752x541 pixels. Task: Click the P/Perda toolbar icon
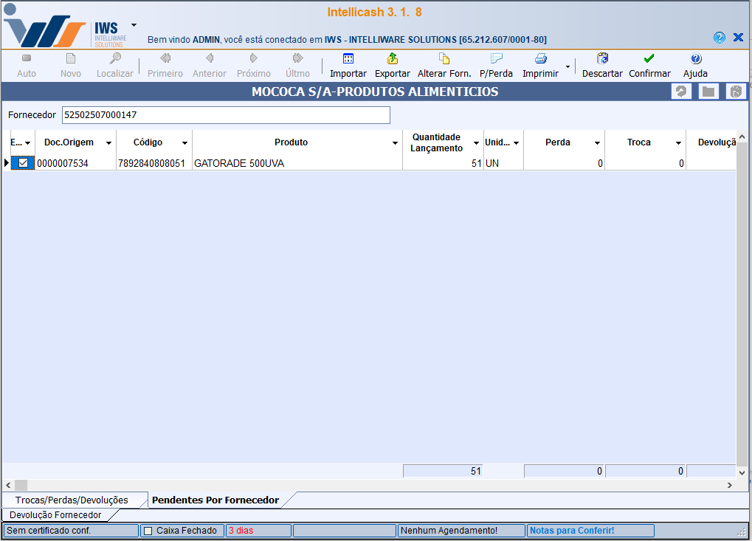click(x=495, y=59)
